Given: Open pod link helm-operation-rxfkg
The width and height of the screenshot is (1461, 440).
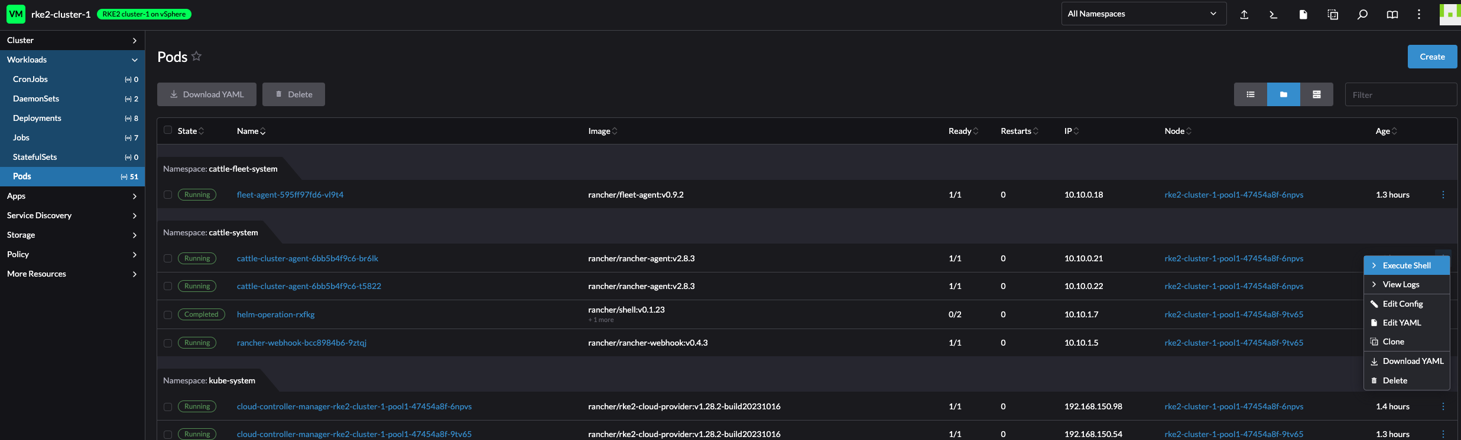Looking at the screenshot, I should click(x=276, y=314).
